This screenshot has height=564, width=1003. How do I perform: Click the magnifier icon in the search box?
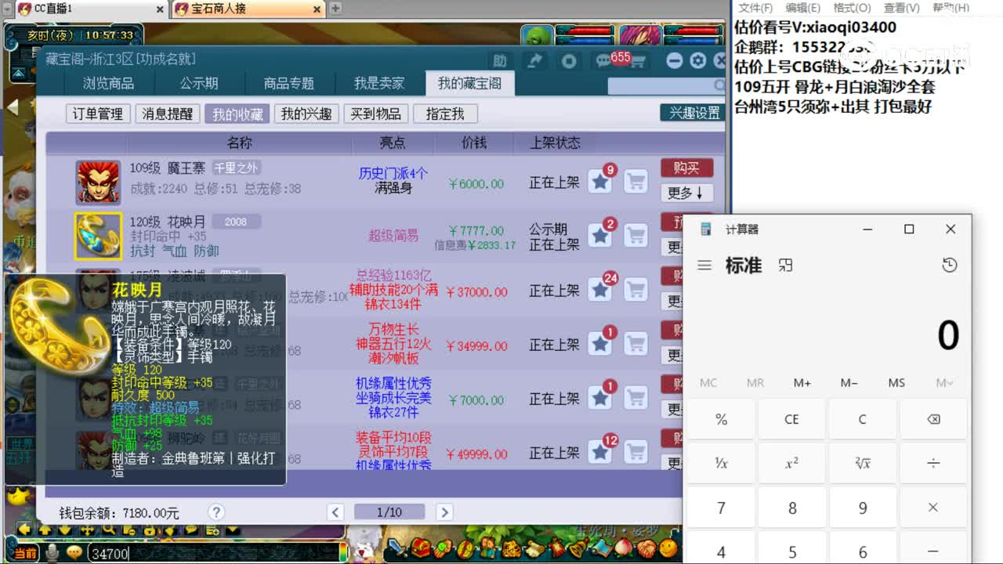click(719, 85)
